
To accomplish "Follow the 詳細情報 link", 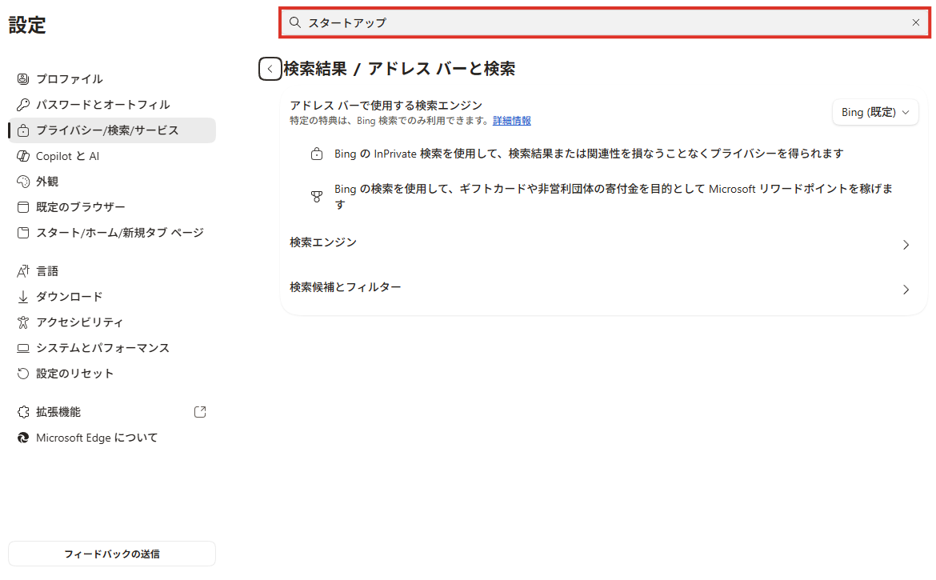I will click(511, 121).
